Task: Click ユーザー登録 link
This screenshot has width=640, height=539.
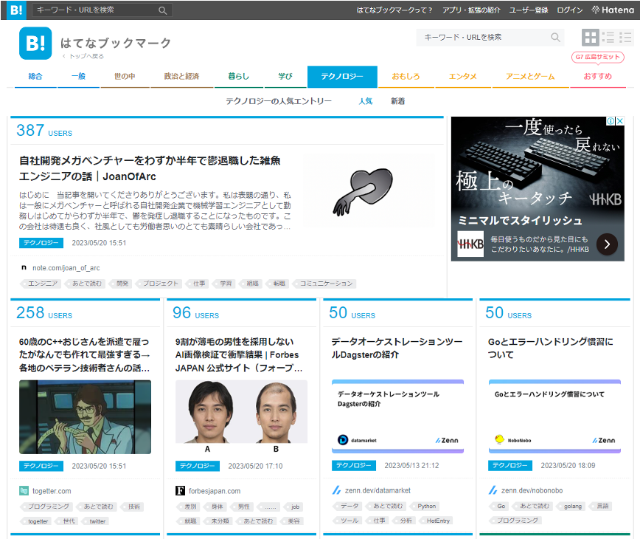Action: click(x=529, y=10)
